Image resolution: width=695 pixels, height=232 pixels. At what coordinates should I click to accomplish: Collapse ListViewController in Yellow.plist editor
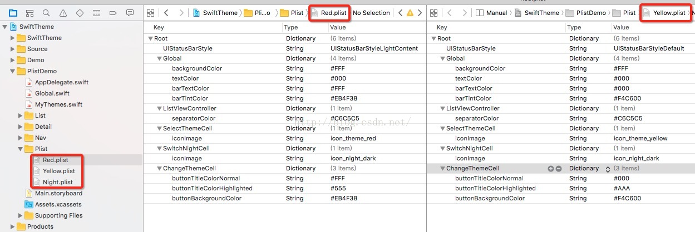(x=442, y=108)
